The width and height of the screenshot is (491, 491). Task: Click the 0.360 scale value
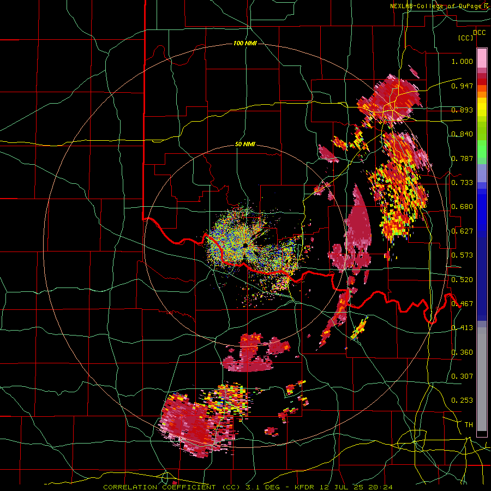tap(462, 352)
